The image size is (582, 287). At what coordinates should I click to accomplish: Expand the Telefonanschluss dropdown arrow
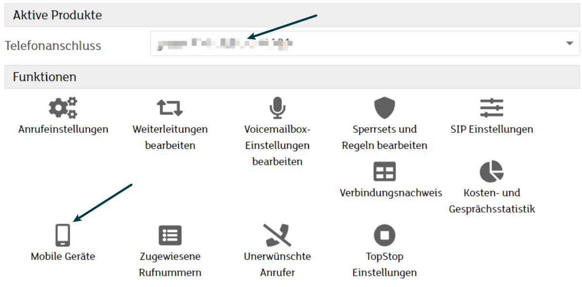[x=569, y=44]
